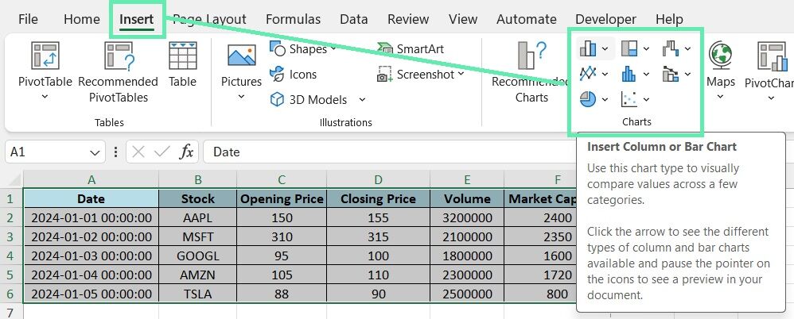Select the cell containing GOOGL
794x319 pixels.
click(198, 256)
